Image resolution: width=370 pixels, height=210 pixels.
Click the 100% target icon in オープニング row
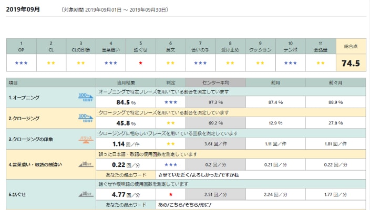pyautogui.click(x=86, y=97)
